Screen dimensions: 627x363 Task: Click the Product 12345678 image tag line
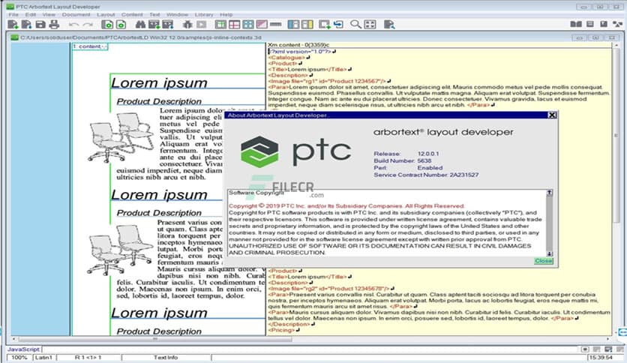(328, 289)
